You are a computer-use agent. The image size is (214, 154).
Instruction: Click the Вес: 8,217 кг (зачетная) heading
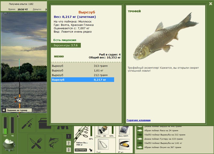[x=75, y=17]
